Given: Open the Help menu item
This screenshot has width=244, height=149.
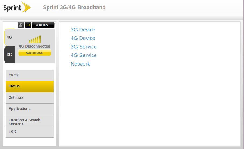Looking at the screenshot, I should [29, 131].
